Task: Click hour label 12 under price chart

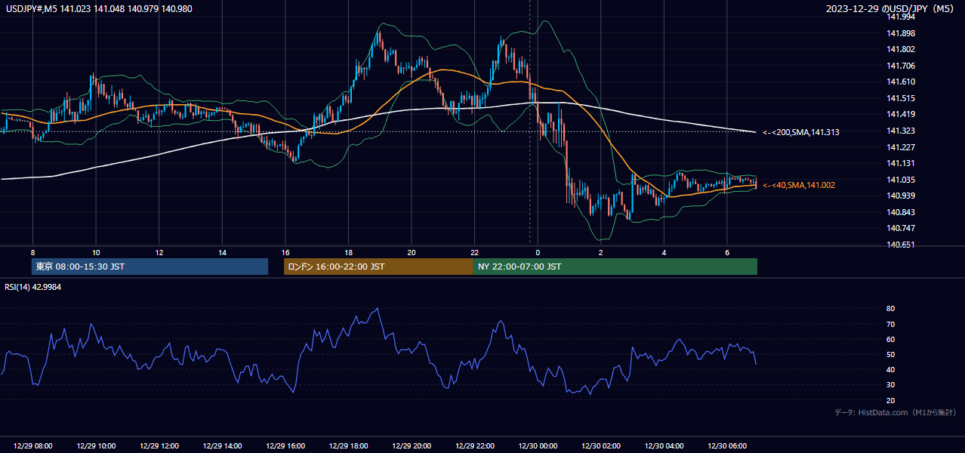Action: click(159, 252)
